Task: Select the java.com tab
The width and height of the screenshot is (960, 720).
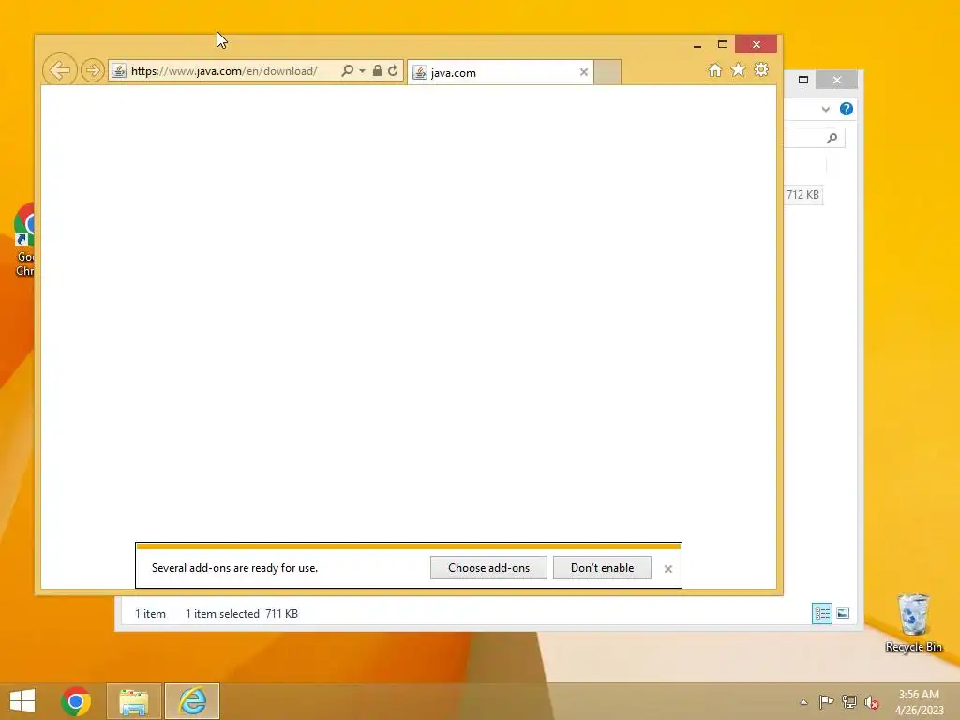Action: pos(501,72)
